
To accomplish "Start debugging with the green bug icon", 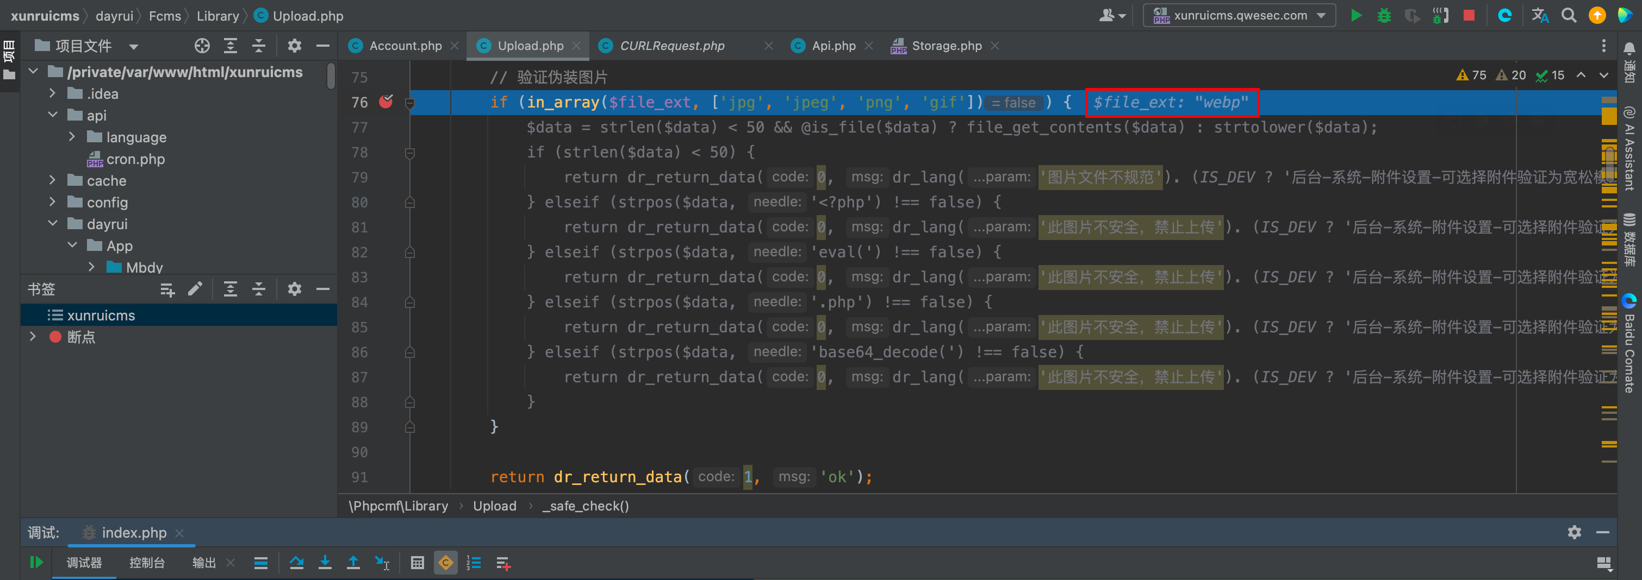I will pyautogui.click(x=1384, y=15).
